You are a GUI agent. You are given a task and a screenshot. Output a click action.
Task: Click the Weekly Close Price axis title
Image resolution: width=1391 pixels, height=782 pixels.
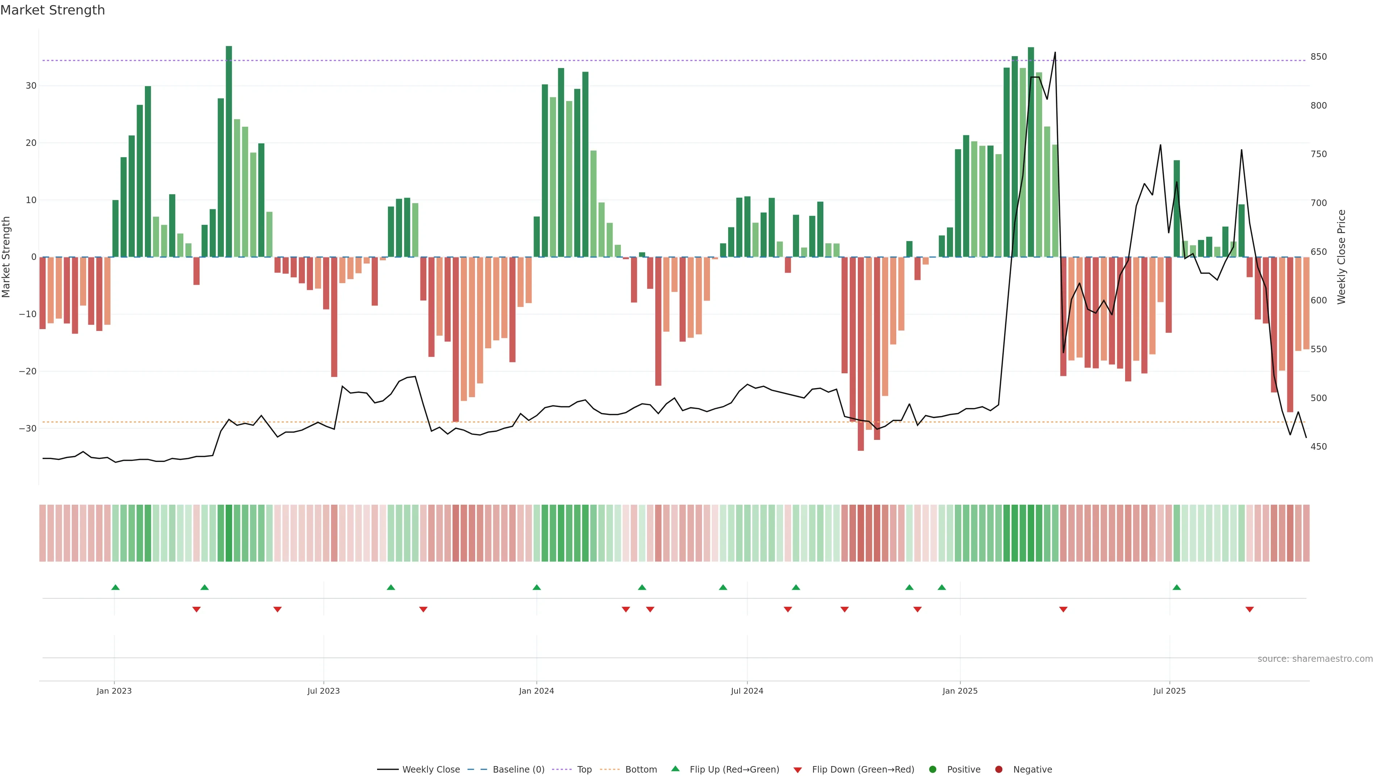point(1341,257)
